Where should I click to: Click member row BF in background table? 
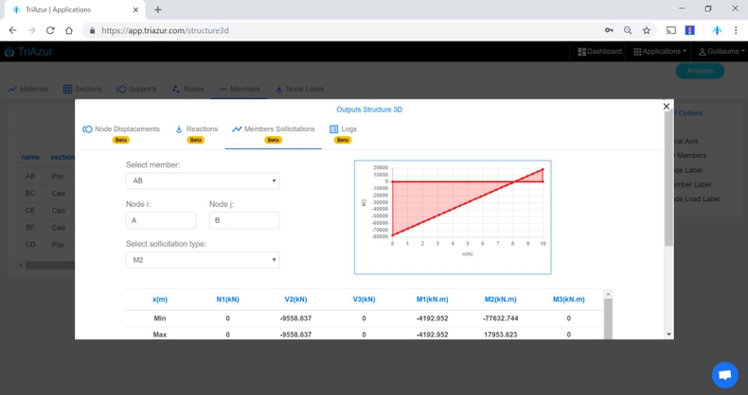45,228
